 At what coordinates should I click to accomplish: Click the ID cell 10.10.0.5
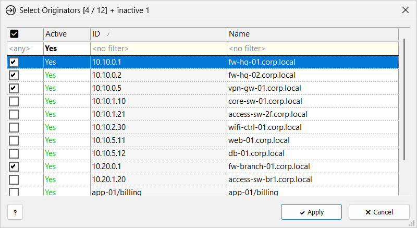(158, 88)
